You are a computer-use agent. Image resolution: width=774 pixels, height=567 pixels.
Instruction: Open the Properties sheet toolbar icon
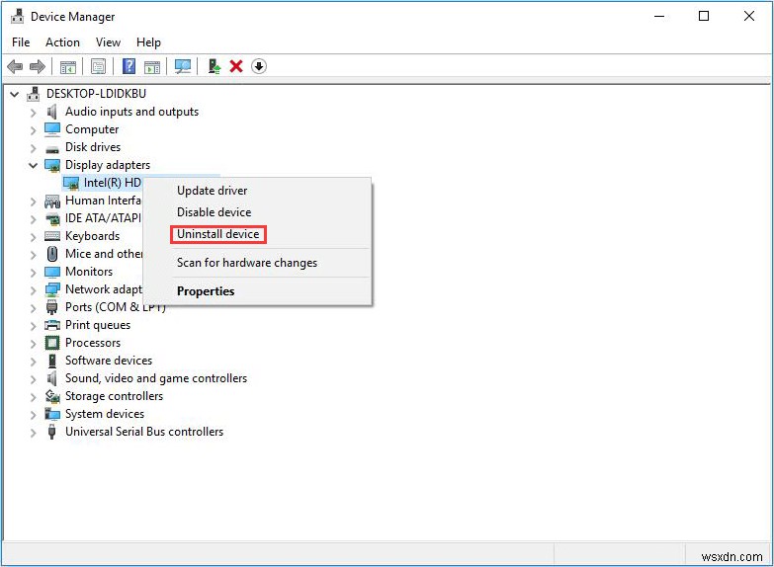pos(98,66)
